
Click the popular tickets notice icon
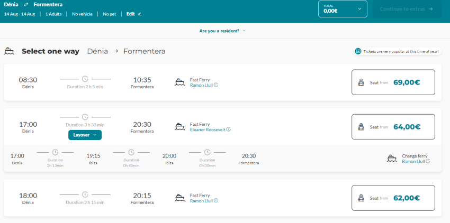358,51
